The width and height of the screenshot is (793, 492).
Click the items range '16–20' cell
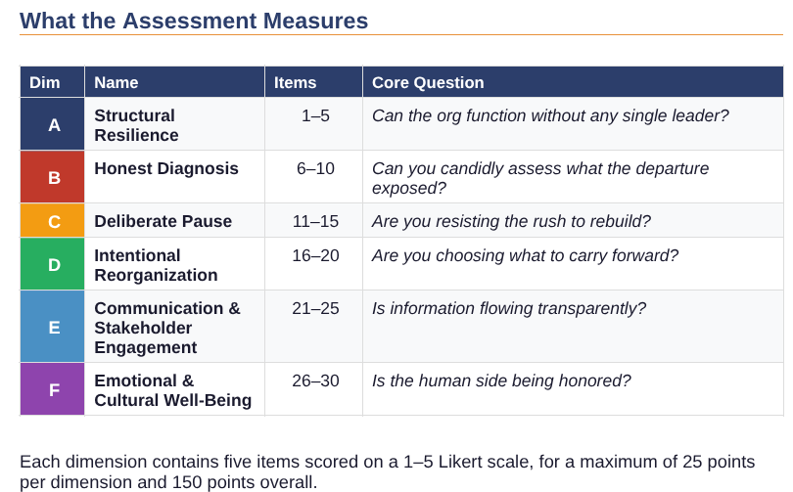click(315, 255)
